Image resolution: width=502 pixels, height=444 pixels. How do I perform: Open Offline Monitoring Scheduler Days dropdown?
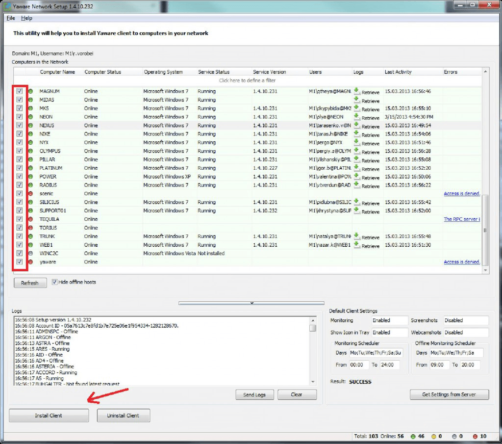tap(456, 353)
